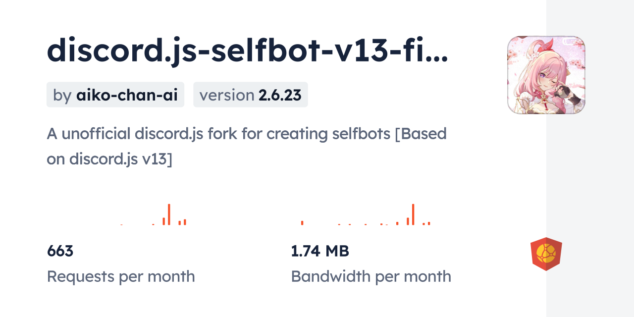Click the leftmost bar in bandwidth chart

[x=302, y=223]
